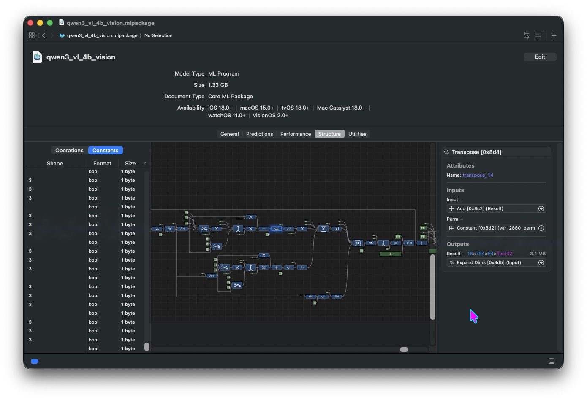Click the Edit button
The height and width of the screenshot is (400, 587).
click(540, 57)
